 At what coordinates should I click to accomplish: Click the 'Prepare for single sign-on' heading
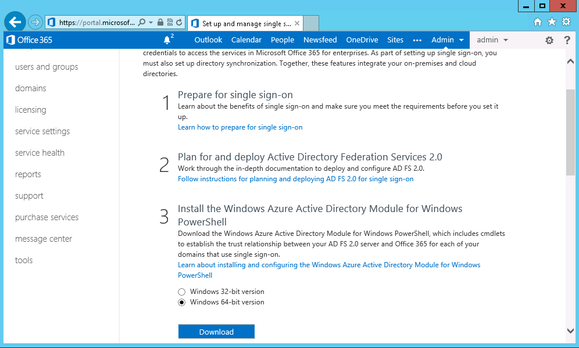click(235, 95)
